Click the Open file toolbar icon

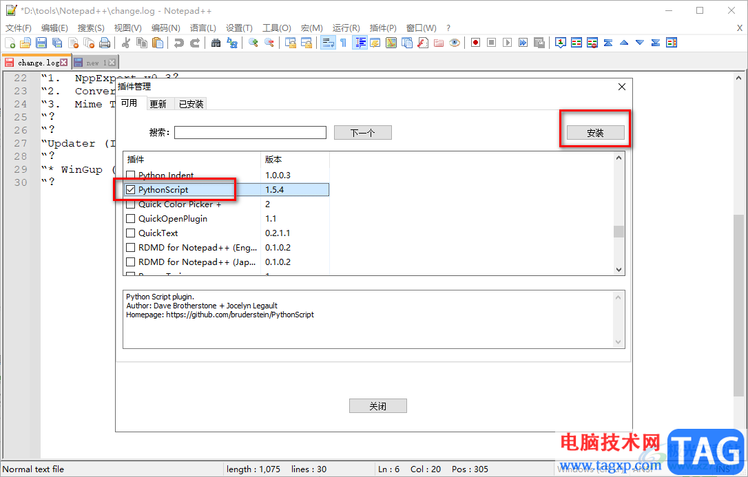(x=25, y=43)
